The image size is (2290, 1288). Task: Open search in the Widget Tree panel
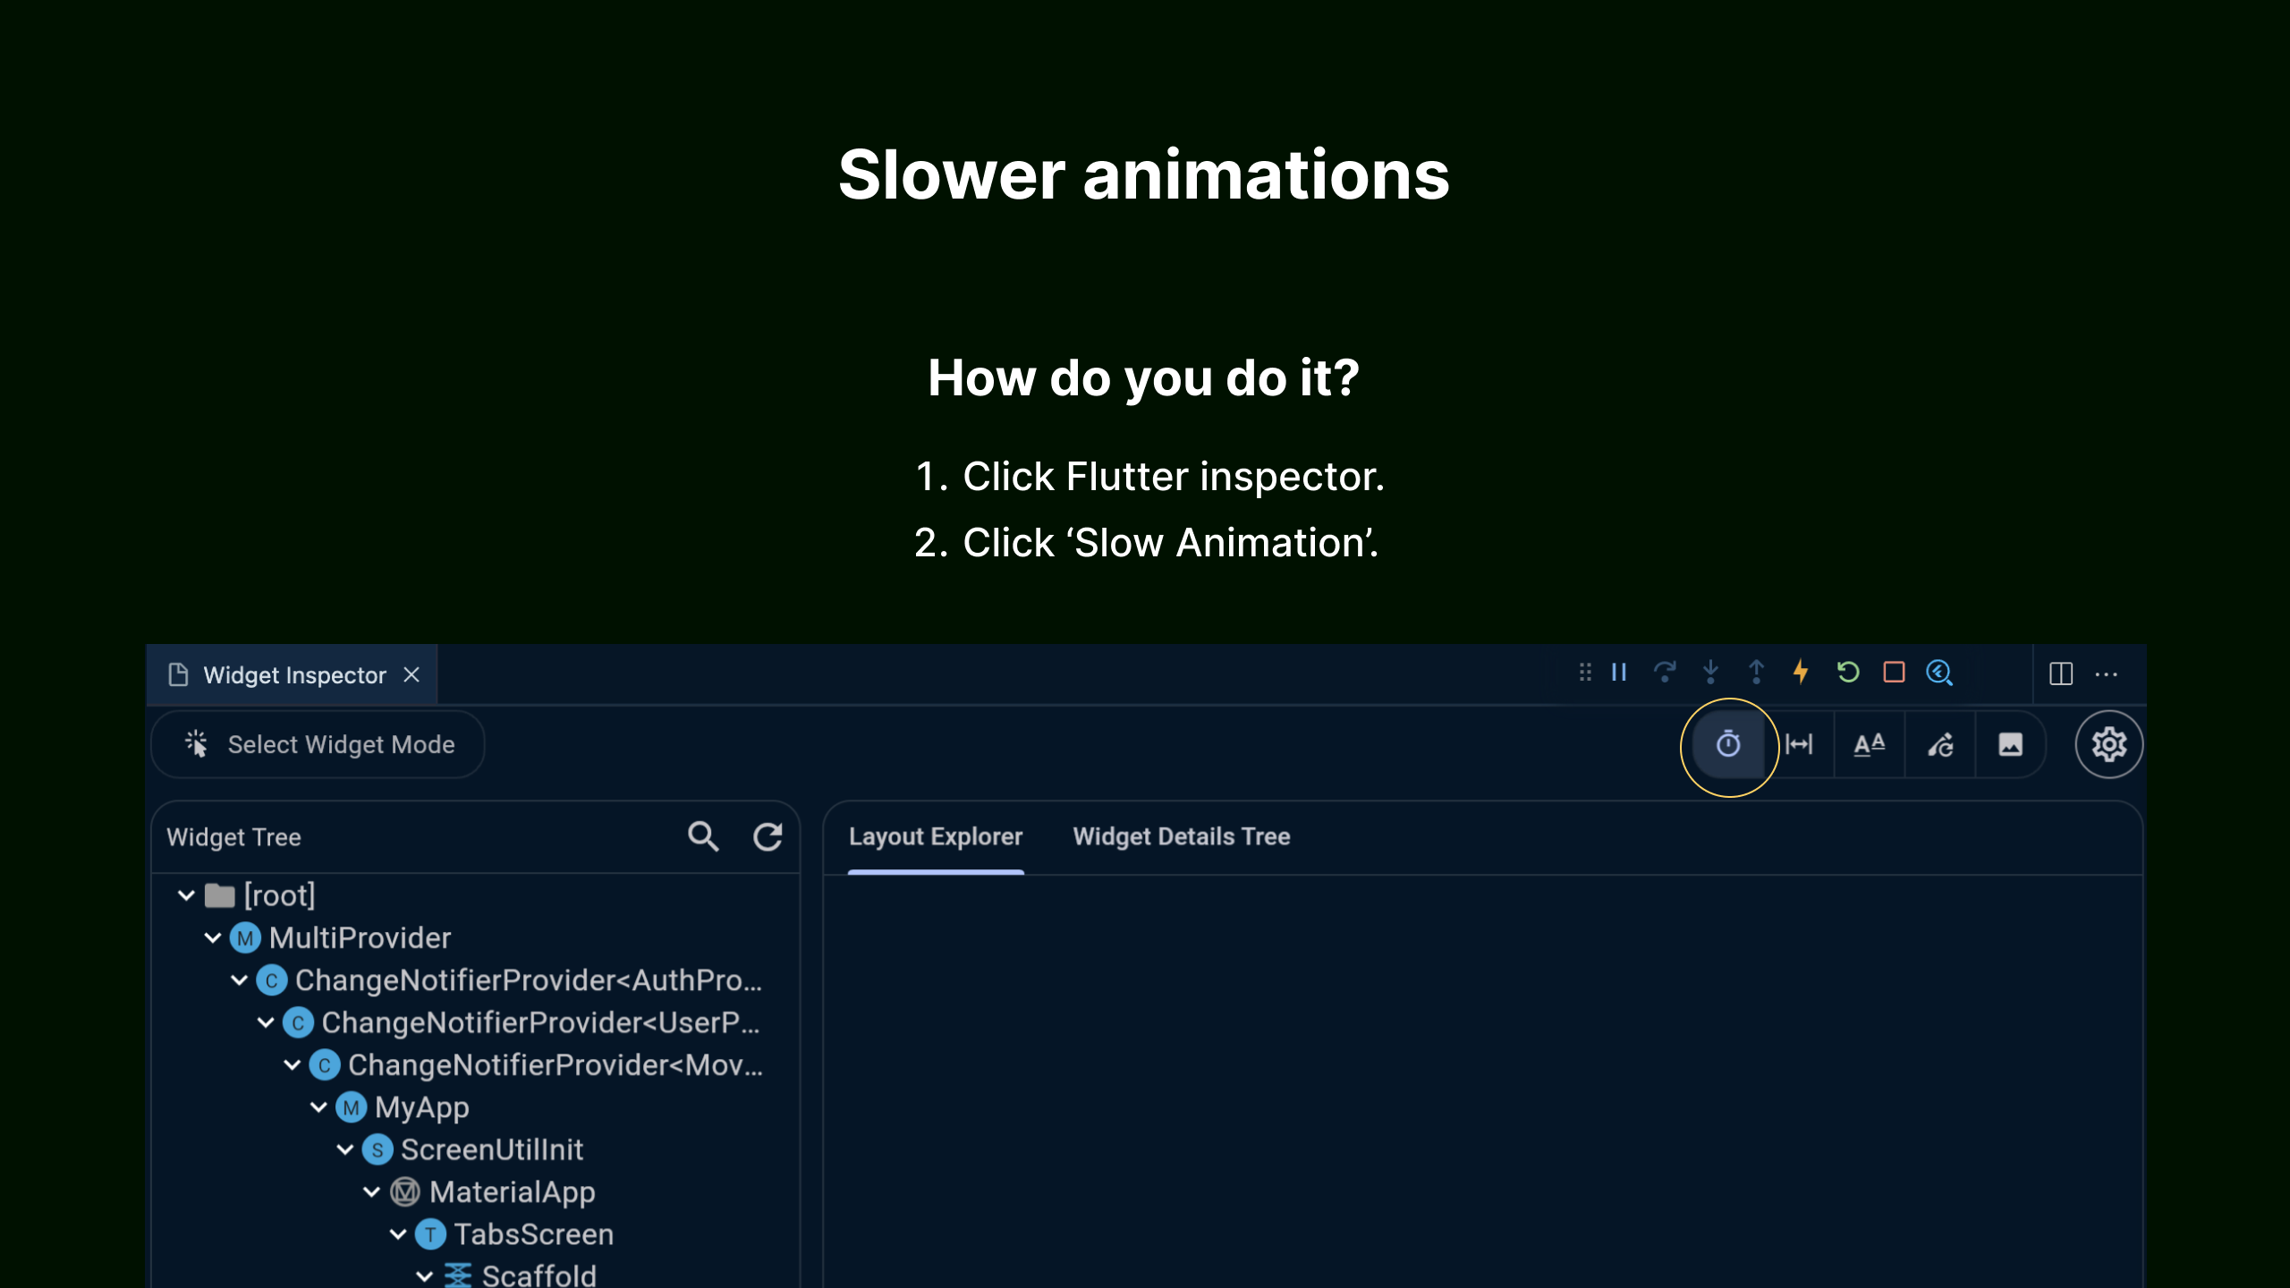pyautogui.click(x=703, y=837)
